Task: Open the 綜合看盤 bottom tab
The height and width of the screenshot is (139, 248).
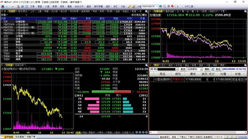Action: pyautogui.click(x=20, y=137)
